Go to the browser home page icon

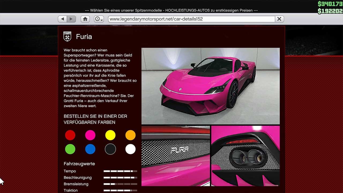(x=85, y=19)
